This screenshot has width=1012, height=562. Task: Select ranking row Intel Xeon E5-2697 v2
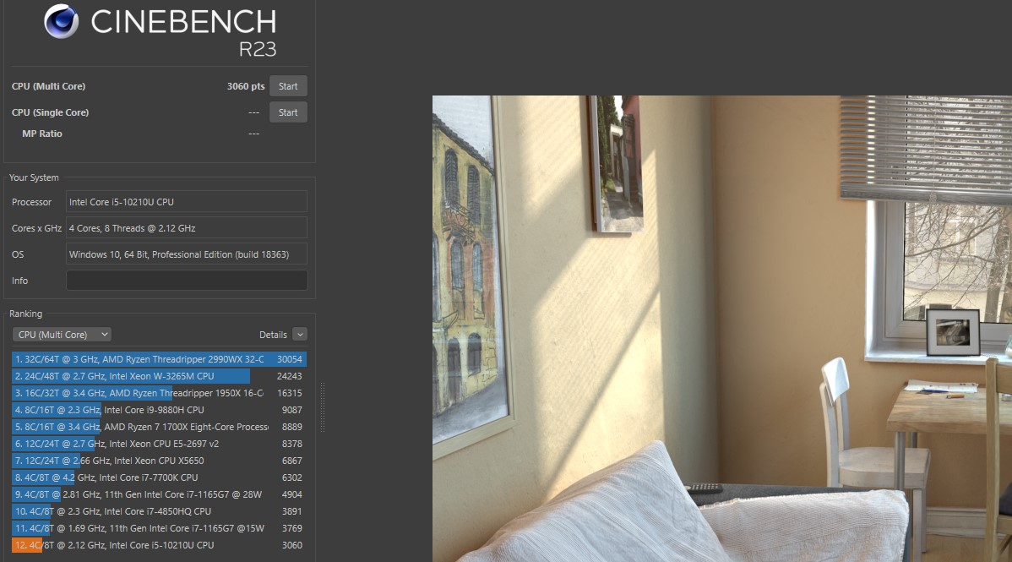point(159,444)
